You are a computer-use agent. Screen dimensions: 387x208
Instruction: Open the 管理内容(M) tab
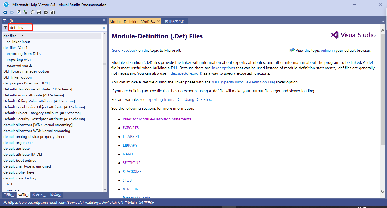[174, 21]
